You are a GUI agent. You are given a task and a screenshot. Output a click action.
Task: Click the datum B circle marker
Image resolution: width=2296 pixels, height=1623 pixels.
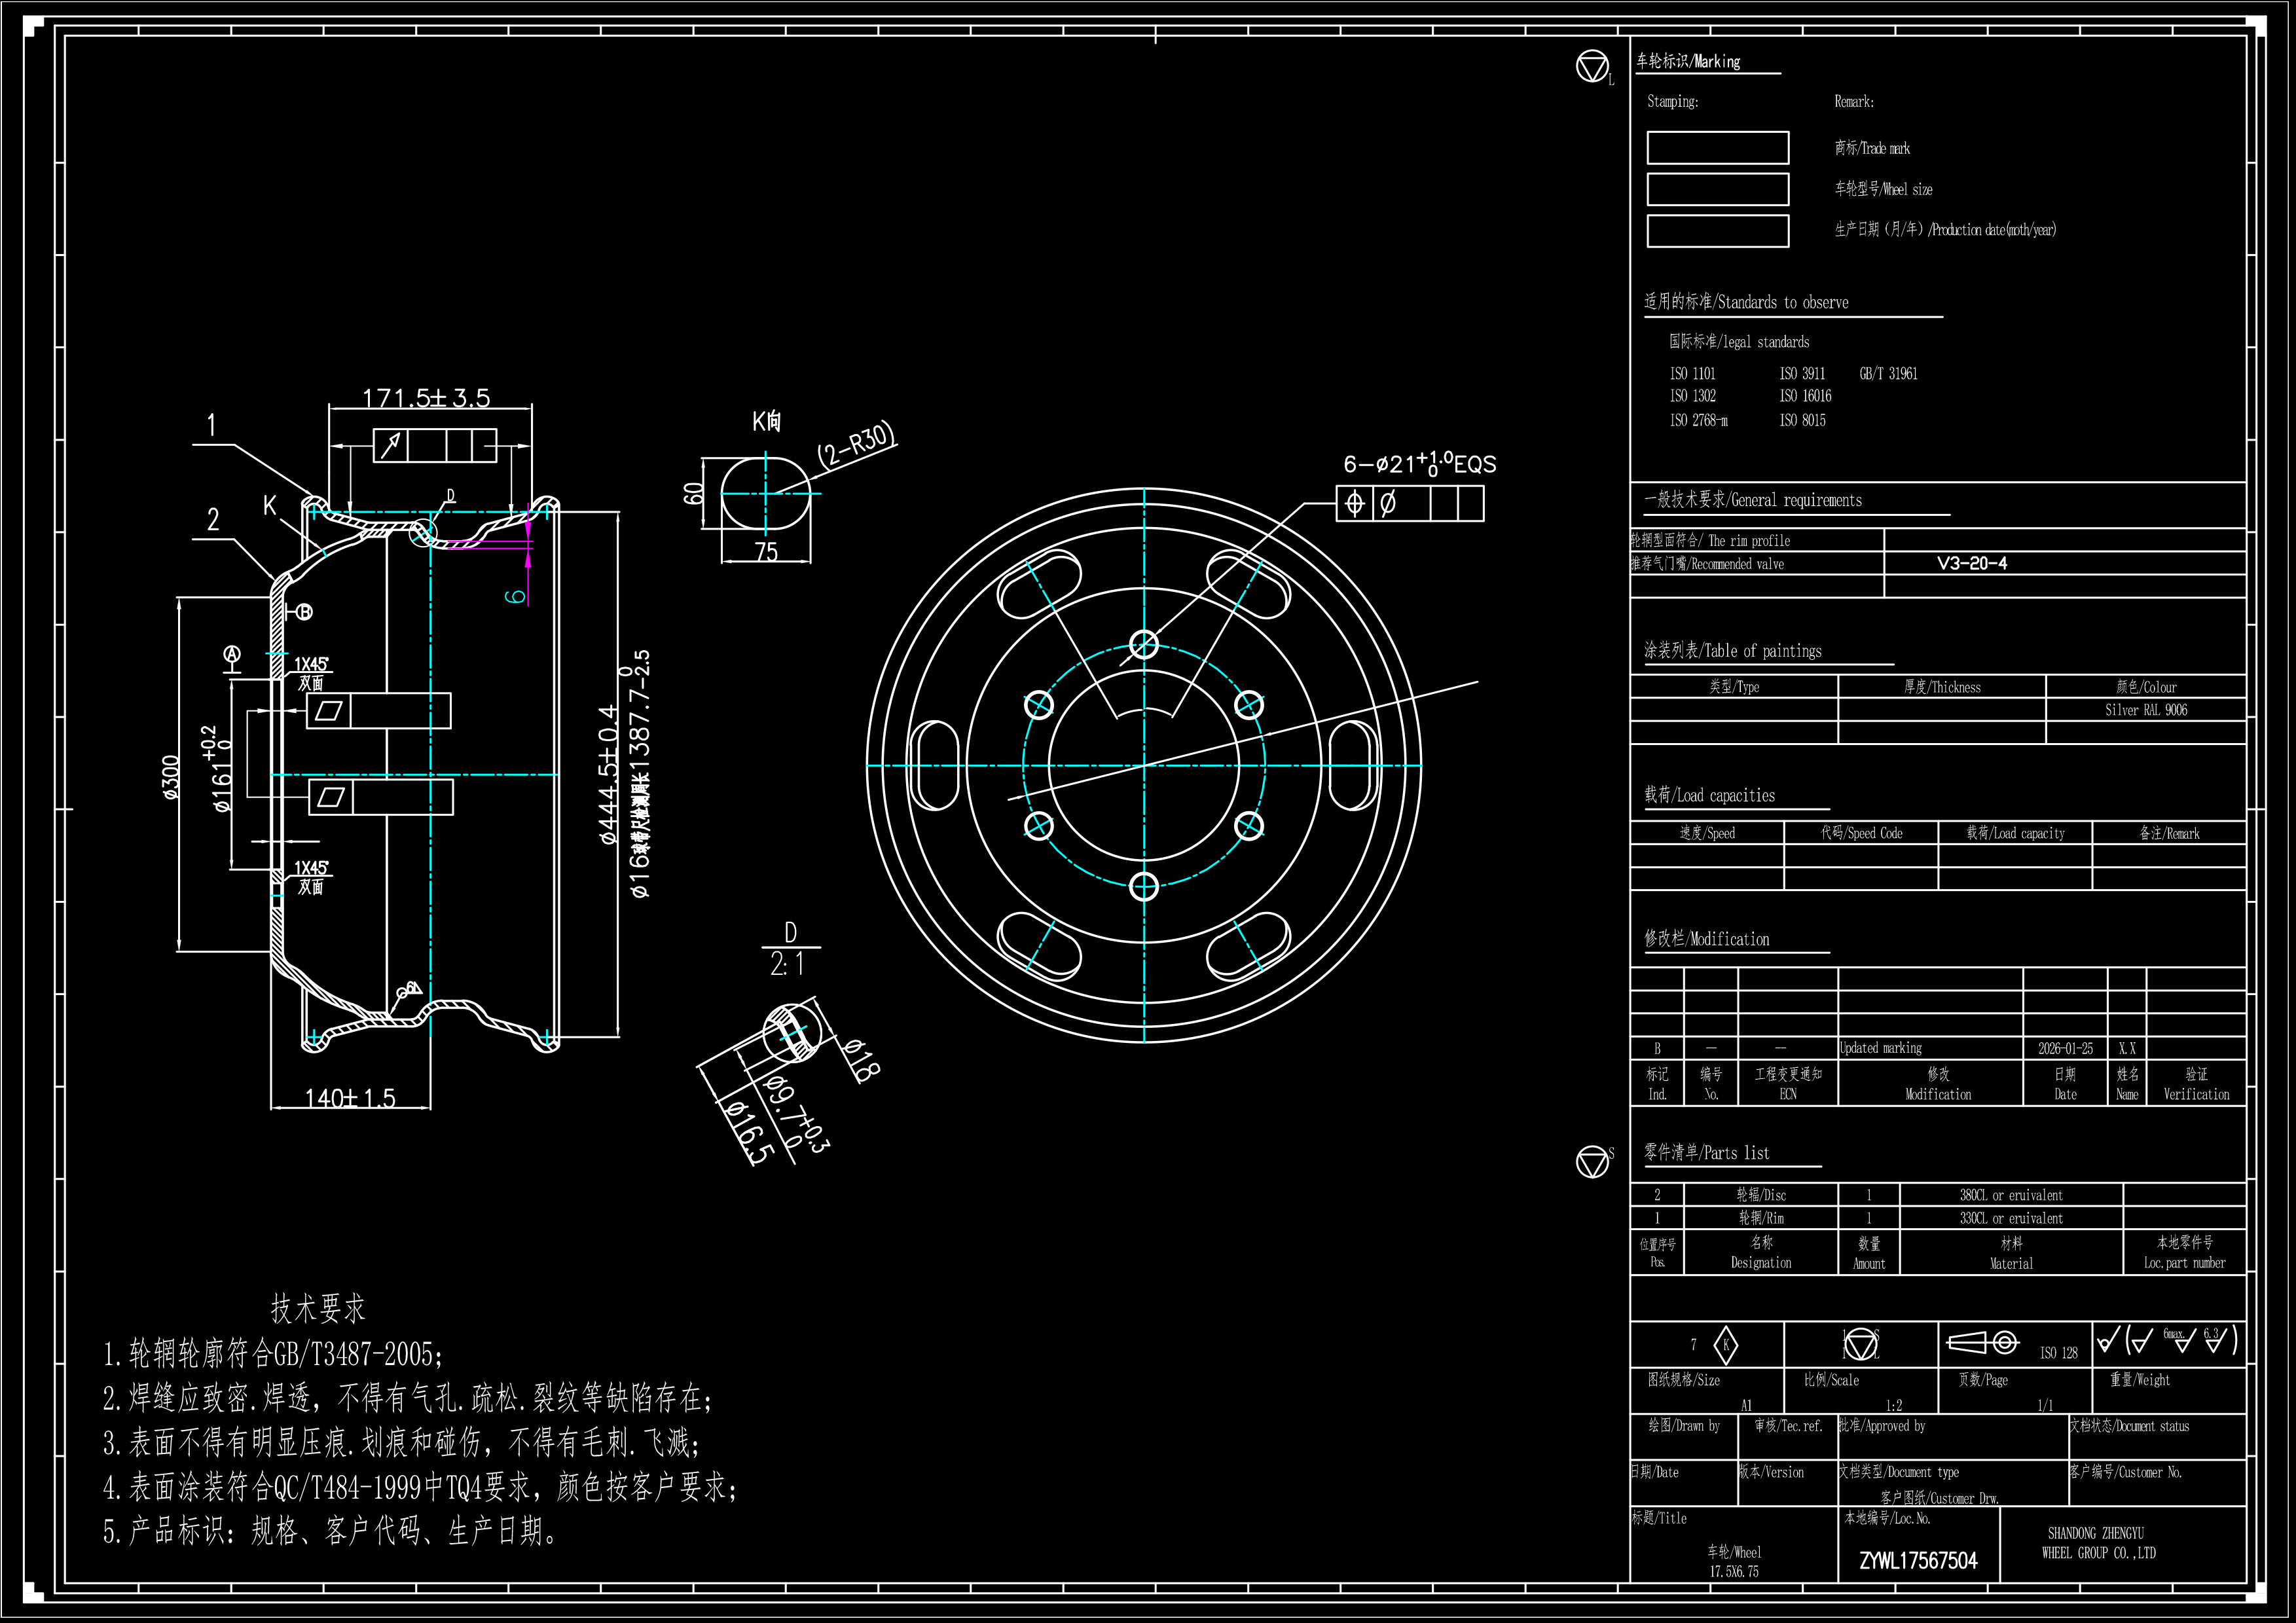[x=304, y=612]
